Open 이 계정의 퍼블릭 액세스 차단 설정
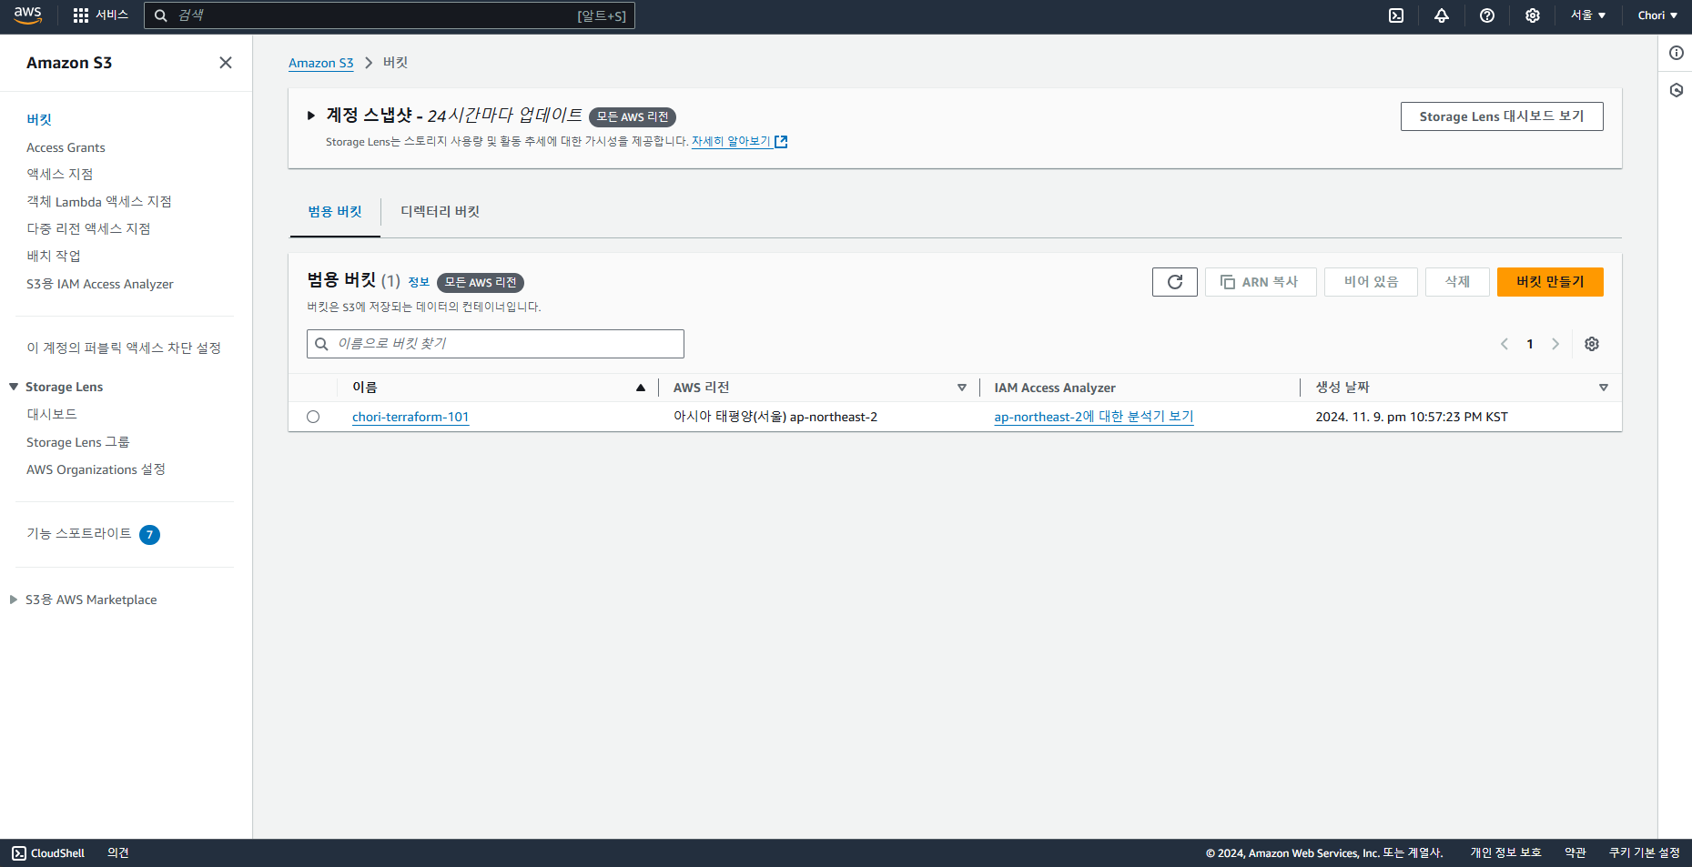Screen dimensions: 1692x867 coord(124,348)
